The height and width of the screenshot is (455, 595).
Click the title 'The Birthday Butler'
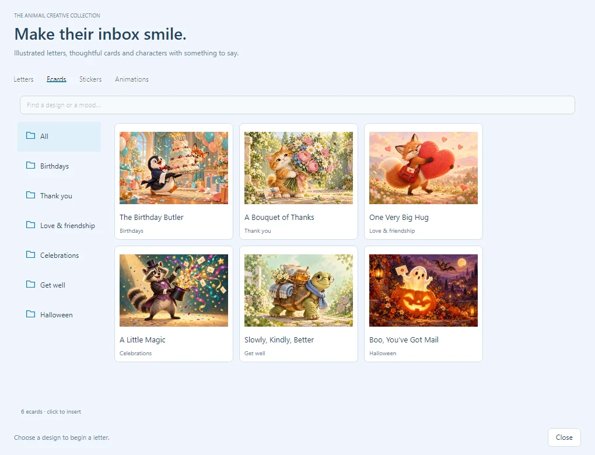click(152, 218)
